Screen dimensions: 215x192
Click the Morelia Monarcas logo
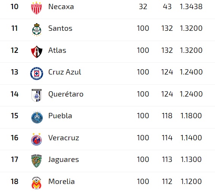click(x=36, y=183)
